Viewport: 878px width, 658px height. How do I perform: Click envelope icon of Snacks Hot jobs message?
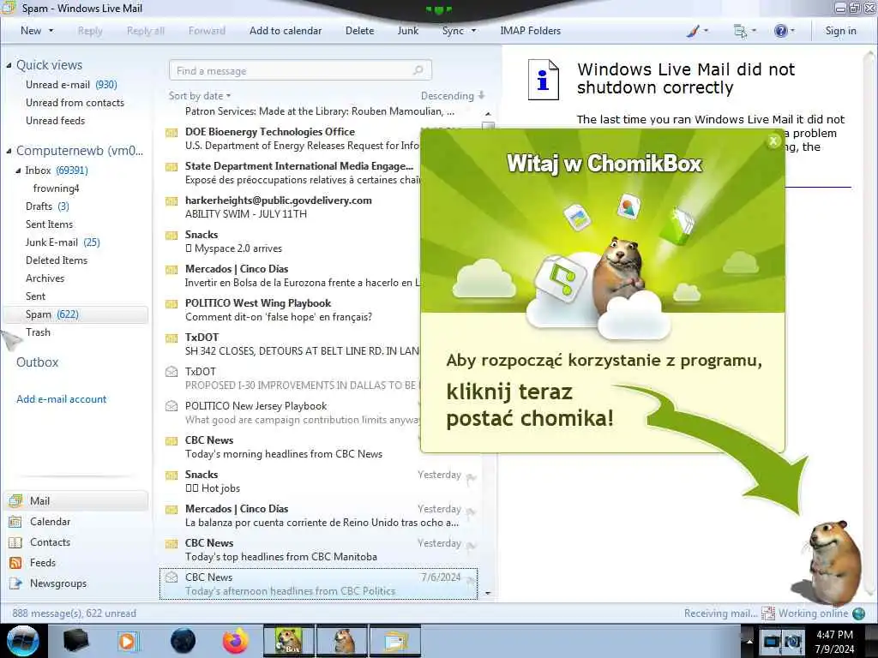coord(171,475)
